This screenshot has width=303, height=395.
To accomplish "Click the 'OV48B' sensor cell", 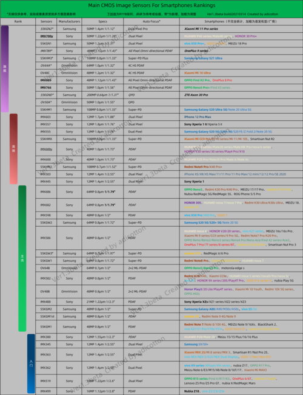I will pos(45,292).
